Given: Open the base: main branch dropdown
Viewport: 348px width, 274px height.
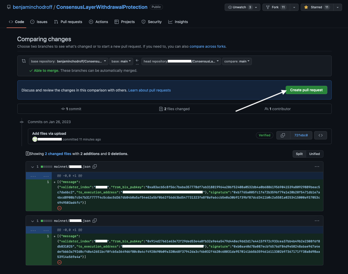Looking at the screenshot, I should [x=121, y=61].
